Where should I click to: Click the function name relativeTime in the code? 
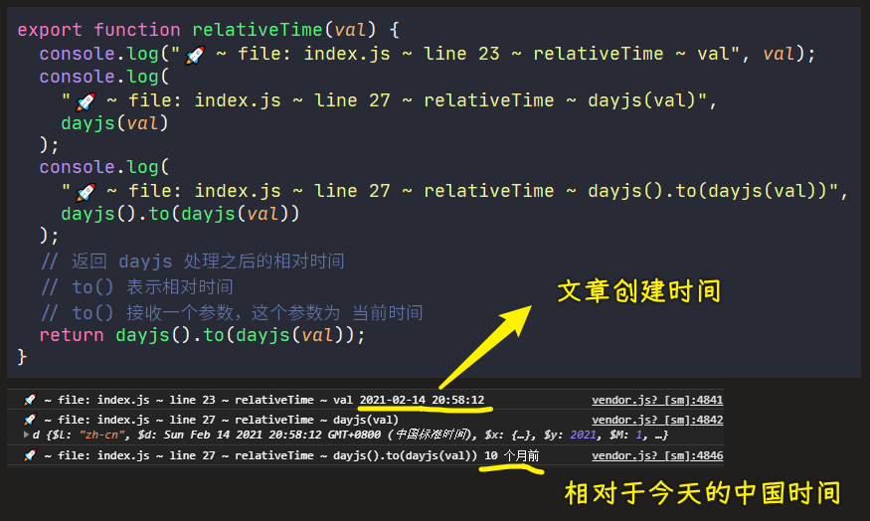(257, 30)
